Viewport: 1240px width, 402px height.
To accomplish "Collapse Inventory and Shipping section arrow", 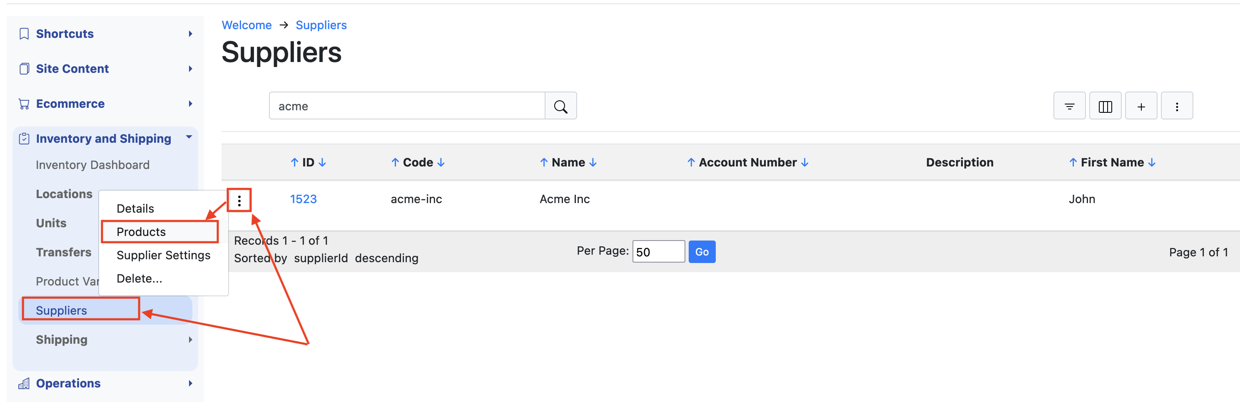I will (189, 137).
